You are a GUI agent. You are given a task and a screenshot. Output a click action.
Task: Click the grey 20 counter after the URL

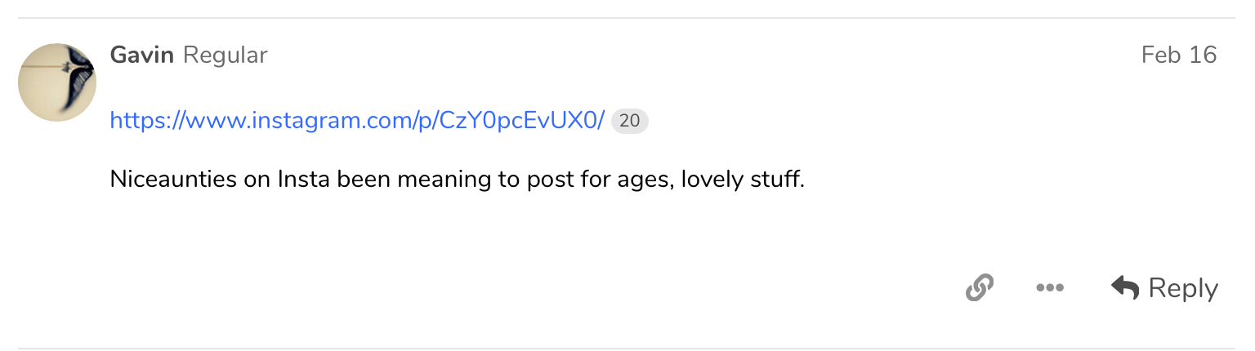click(x=629, y=122)
